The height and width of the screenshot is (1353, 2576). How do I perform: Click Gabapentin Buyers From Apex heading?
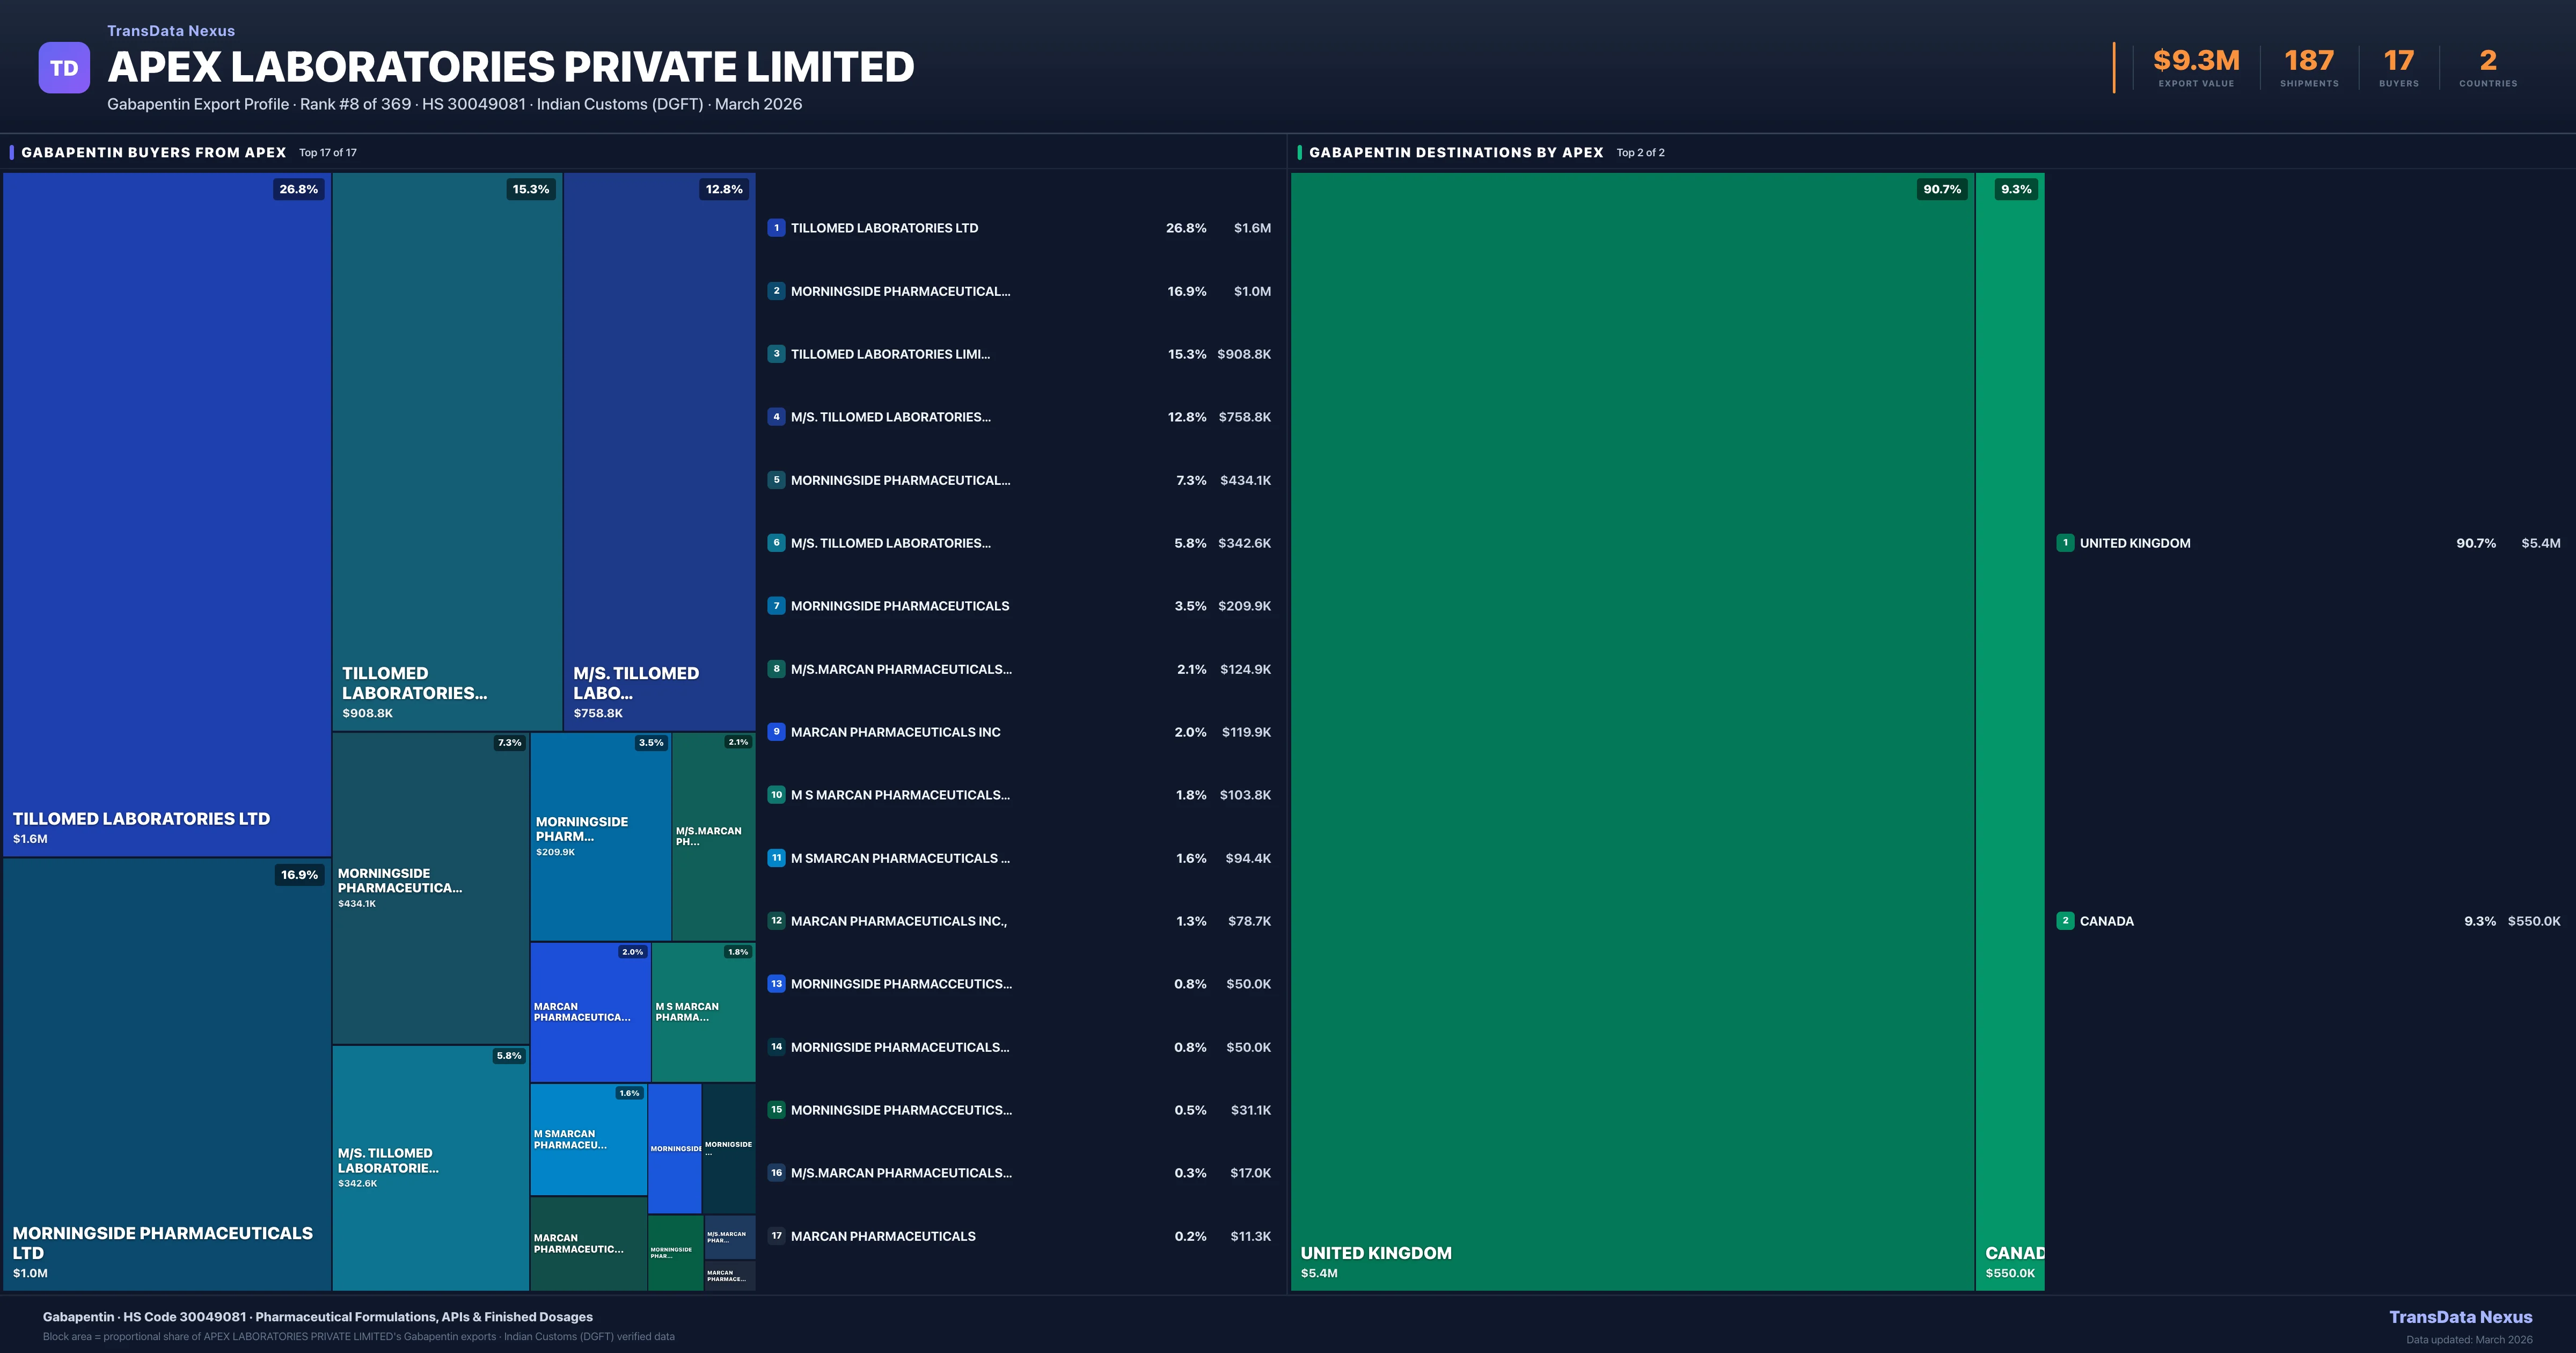click(x=153, y=152)
